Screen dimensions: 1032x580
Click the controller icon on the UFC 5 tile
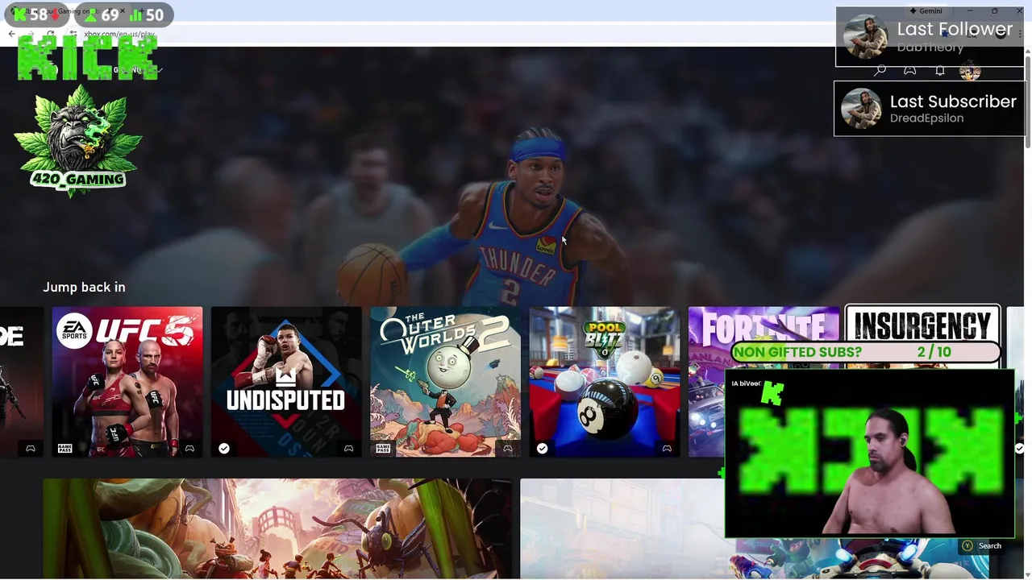(x=189, y=449)
